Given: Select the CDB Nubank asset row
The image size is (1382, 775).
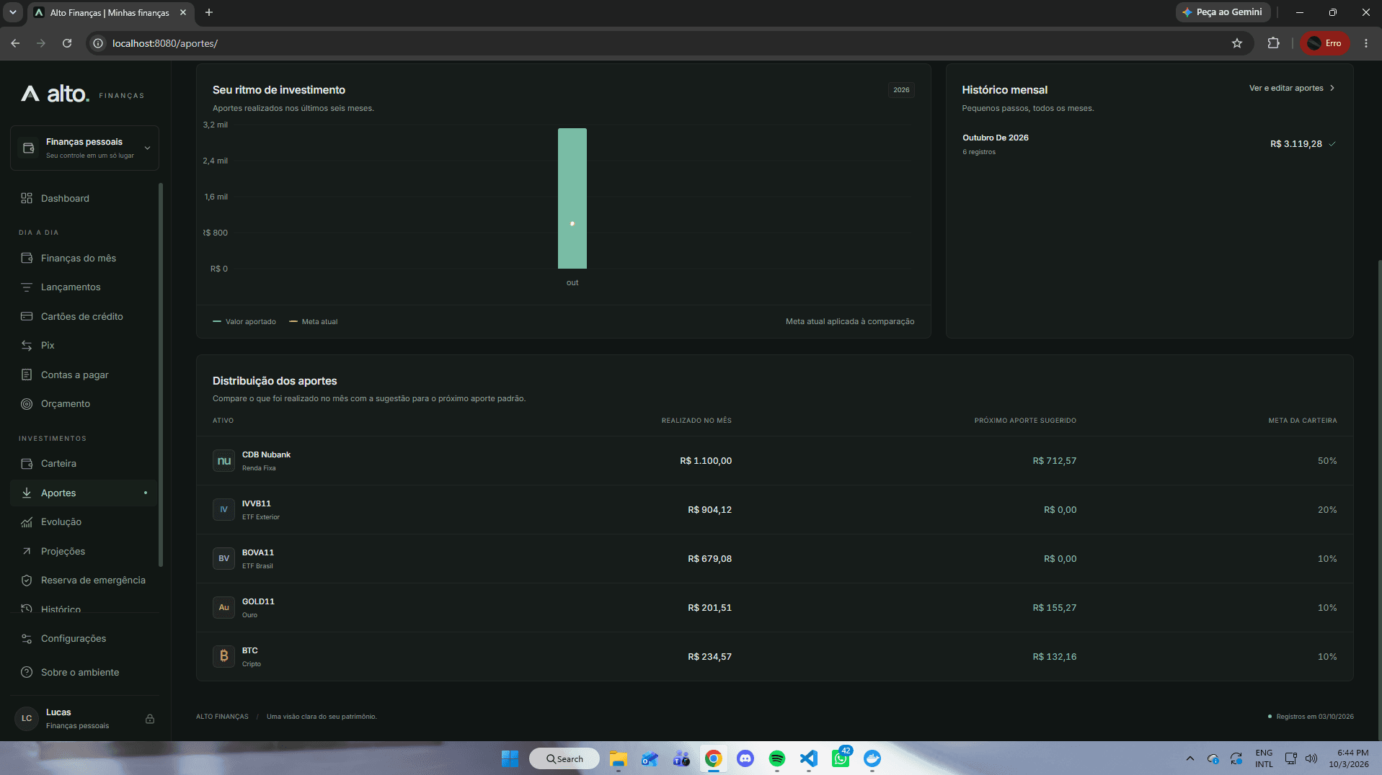Looking at the screenshot, I should click(x=774, y=461).
